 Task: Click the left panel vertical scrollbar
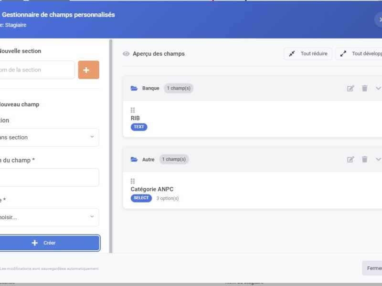click(111, 143)
